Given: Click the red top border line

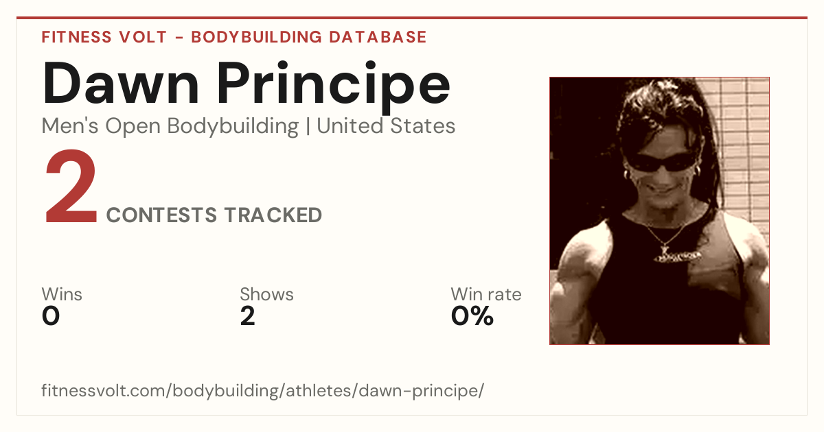Looking at the screenshot, I should pos(412,18).
